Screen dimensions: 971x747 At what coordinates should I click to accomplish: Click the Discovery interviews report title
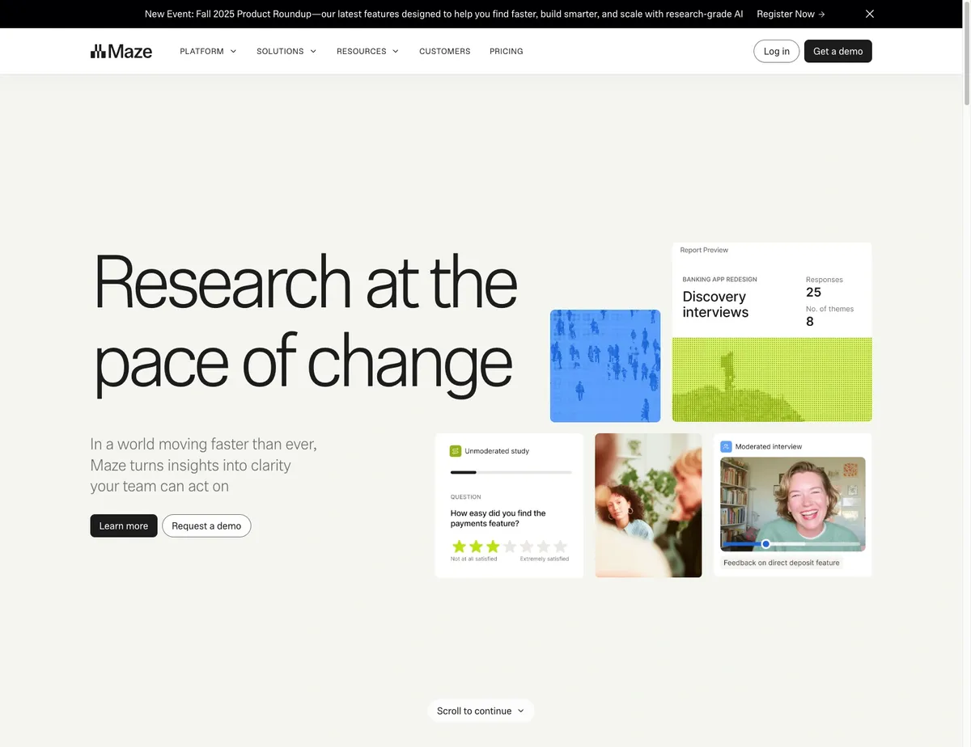click(715, 305)
